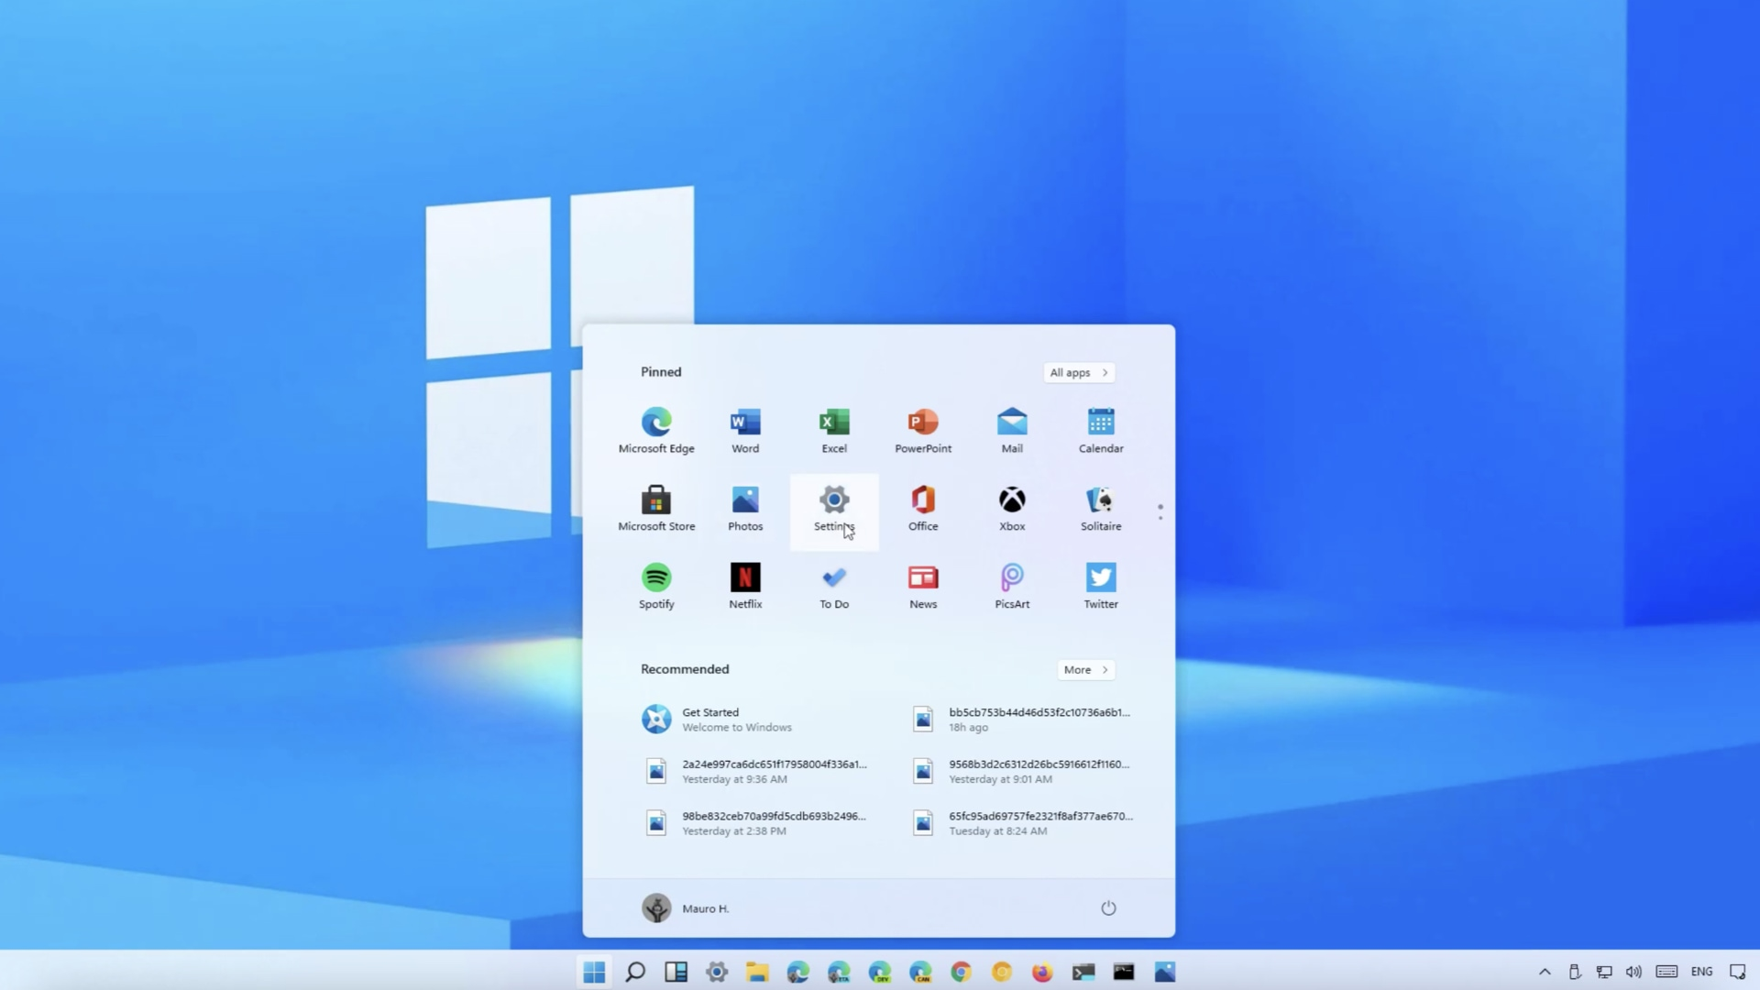Click the Safely Remove Hardware USB icon
1760x990 pixels.
tap(1575, 972)
